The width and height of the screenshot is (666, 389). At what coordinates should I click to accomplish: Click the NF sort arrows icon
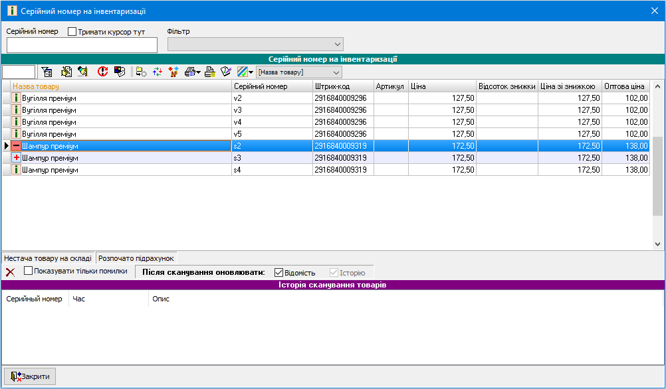(173, 72)
